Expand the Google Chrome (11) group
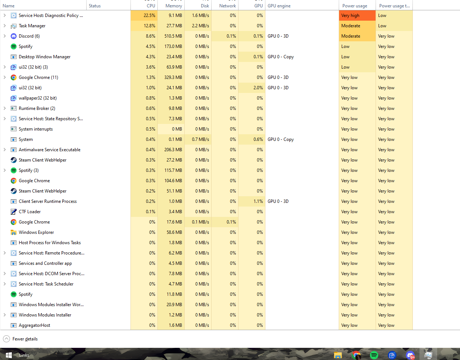The image size is (460, 360). coord(4,77)
